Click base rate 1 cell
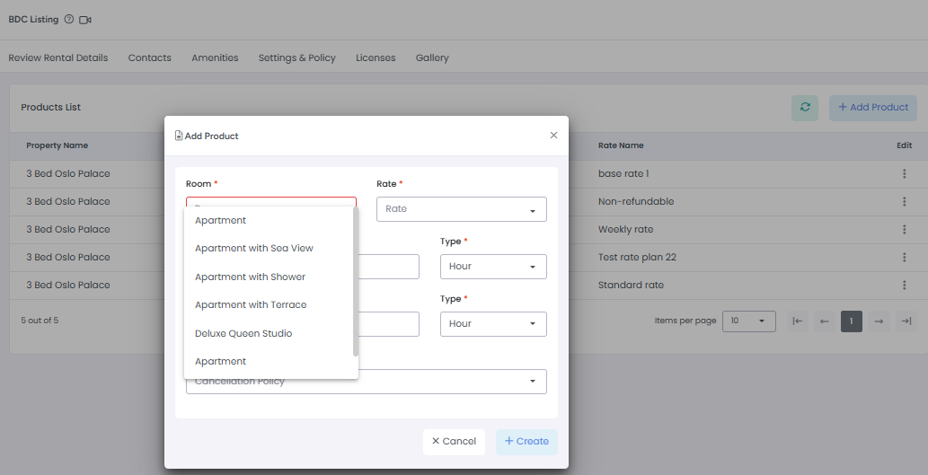 (623, 174)
